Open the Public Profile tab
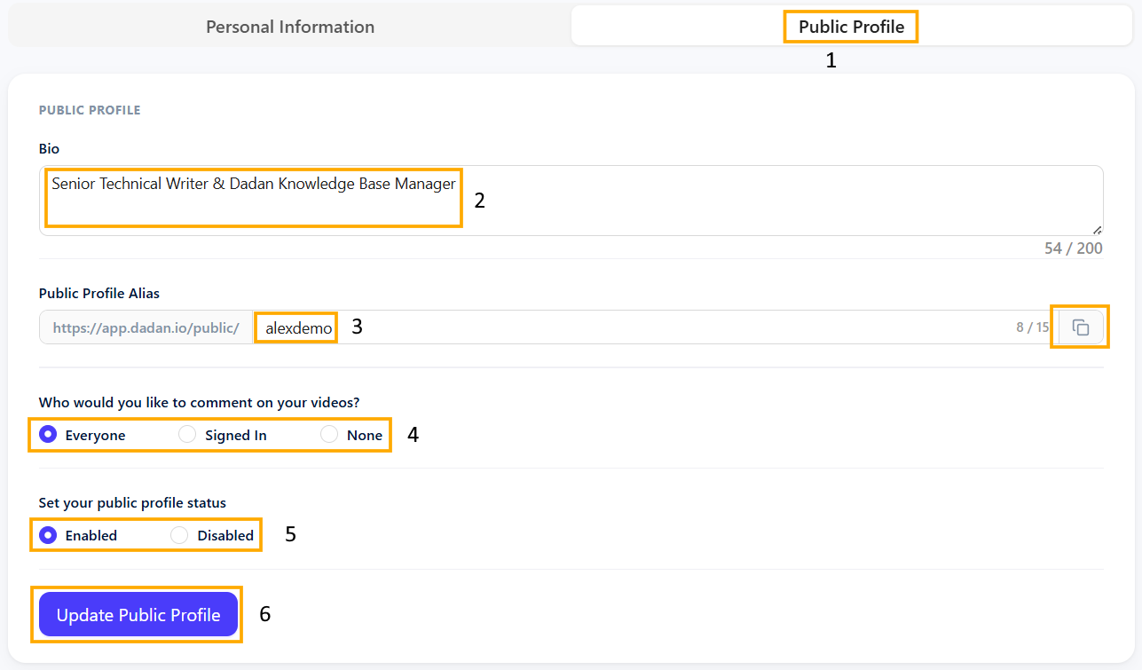Image resolution: width=1142 pixels, height=670 pixels. 851,27
